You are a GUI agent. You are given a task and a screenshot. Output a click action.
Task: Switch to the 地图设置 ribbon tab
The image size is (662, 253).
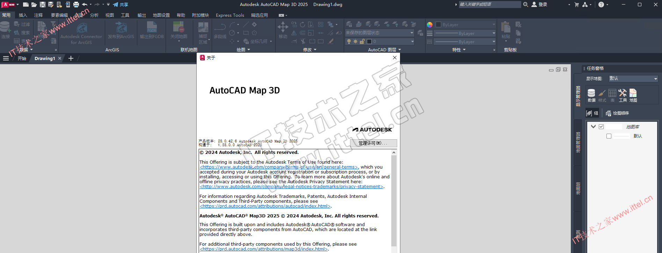coord(161,15)
